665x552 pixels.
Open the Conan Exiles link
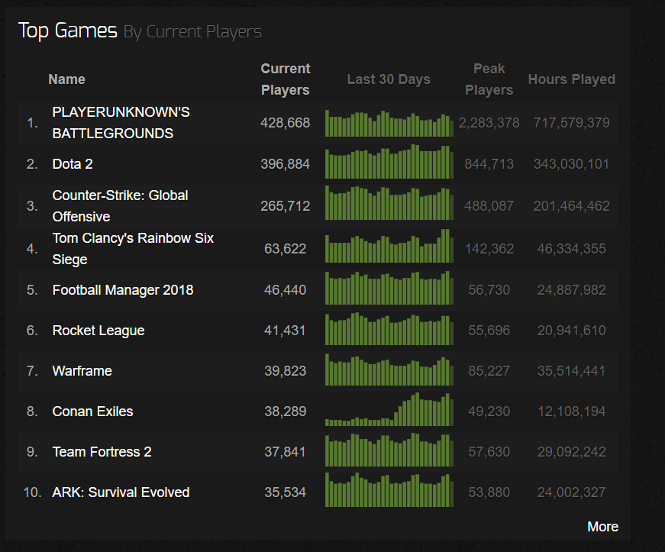click(92, 412)
